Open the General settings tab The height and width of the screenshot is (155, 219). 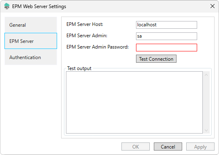click(x=31, y=25)
